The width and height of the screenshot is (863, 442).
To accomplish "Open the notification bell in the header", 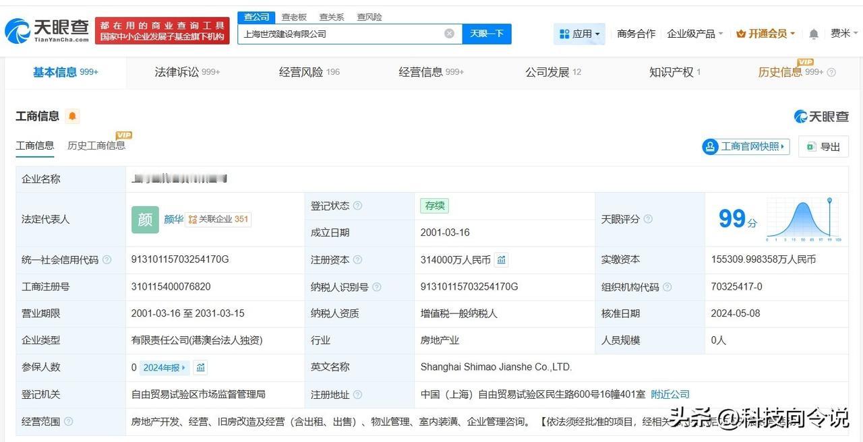I will pos(814,34).
